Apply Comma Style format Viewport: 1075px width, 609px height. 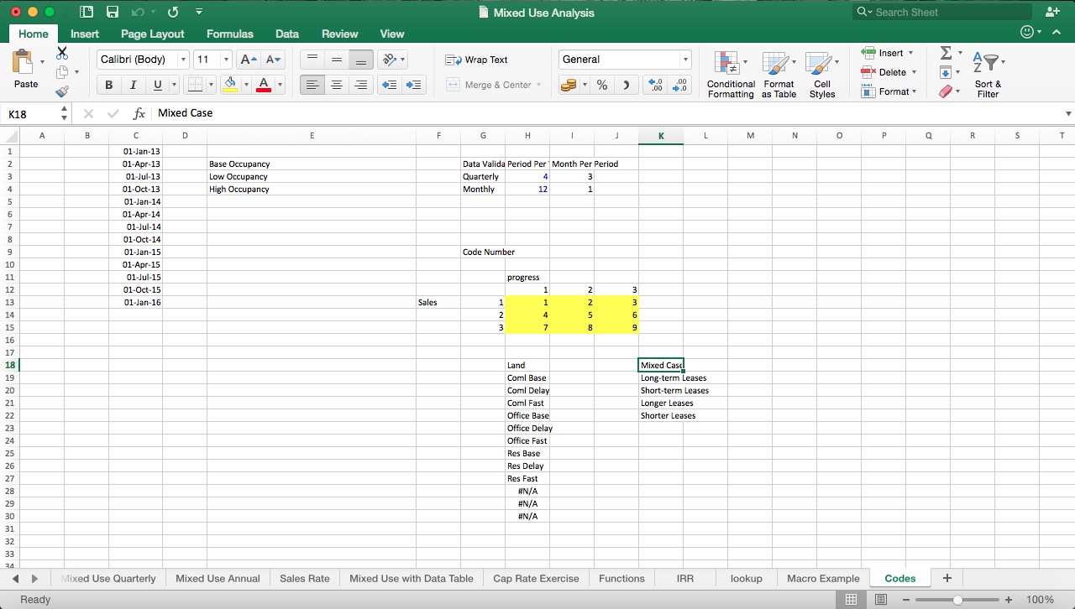(x=626, y=85)
